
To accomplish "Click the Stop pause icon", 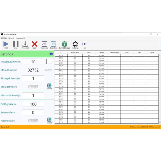I will tap(16, 44).
